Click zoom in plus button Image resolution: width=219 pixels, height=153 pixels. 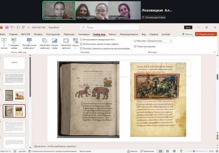tap(207, 151)
